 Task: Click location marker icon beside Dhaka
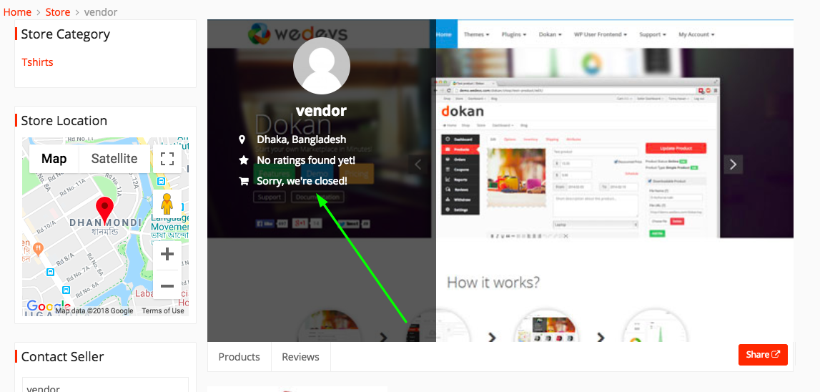click(242, 139)
